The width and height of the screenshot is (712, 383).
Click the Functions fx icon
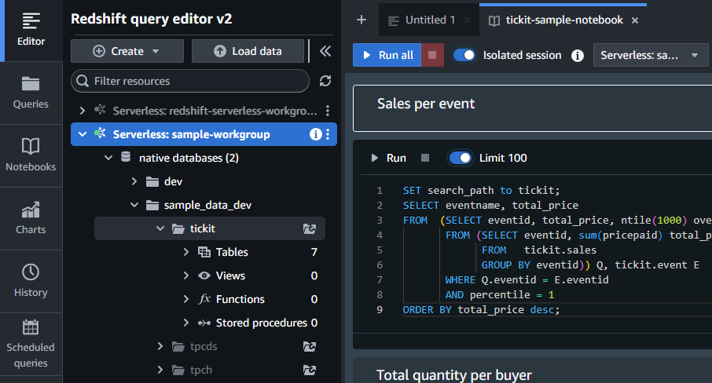(204, 299)
